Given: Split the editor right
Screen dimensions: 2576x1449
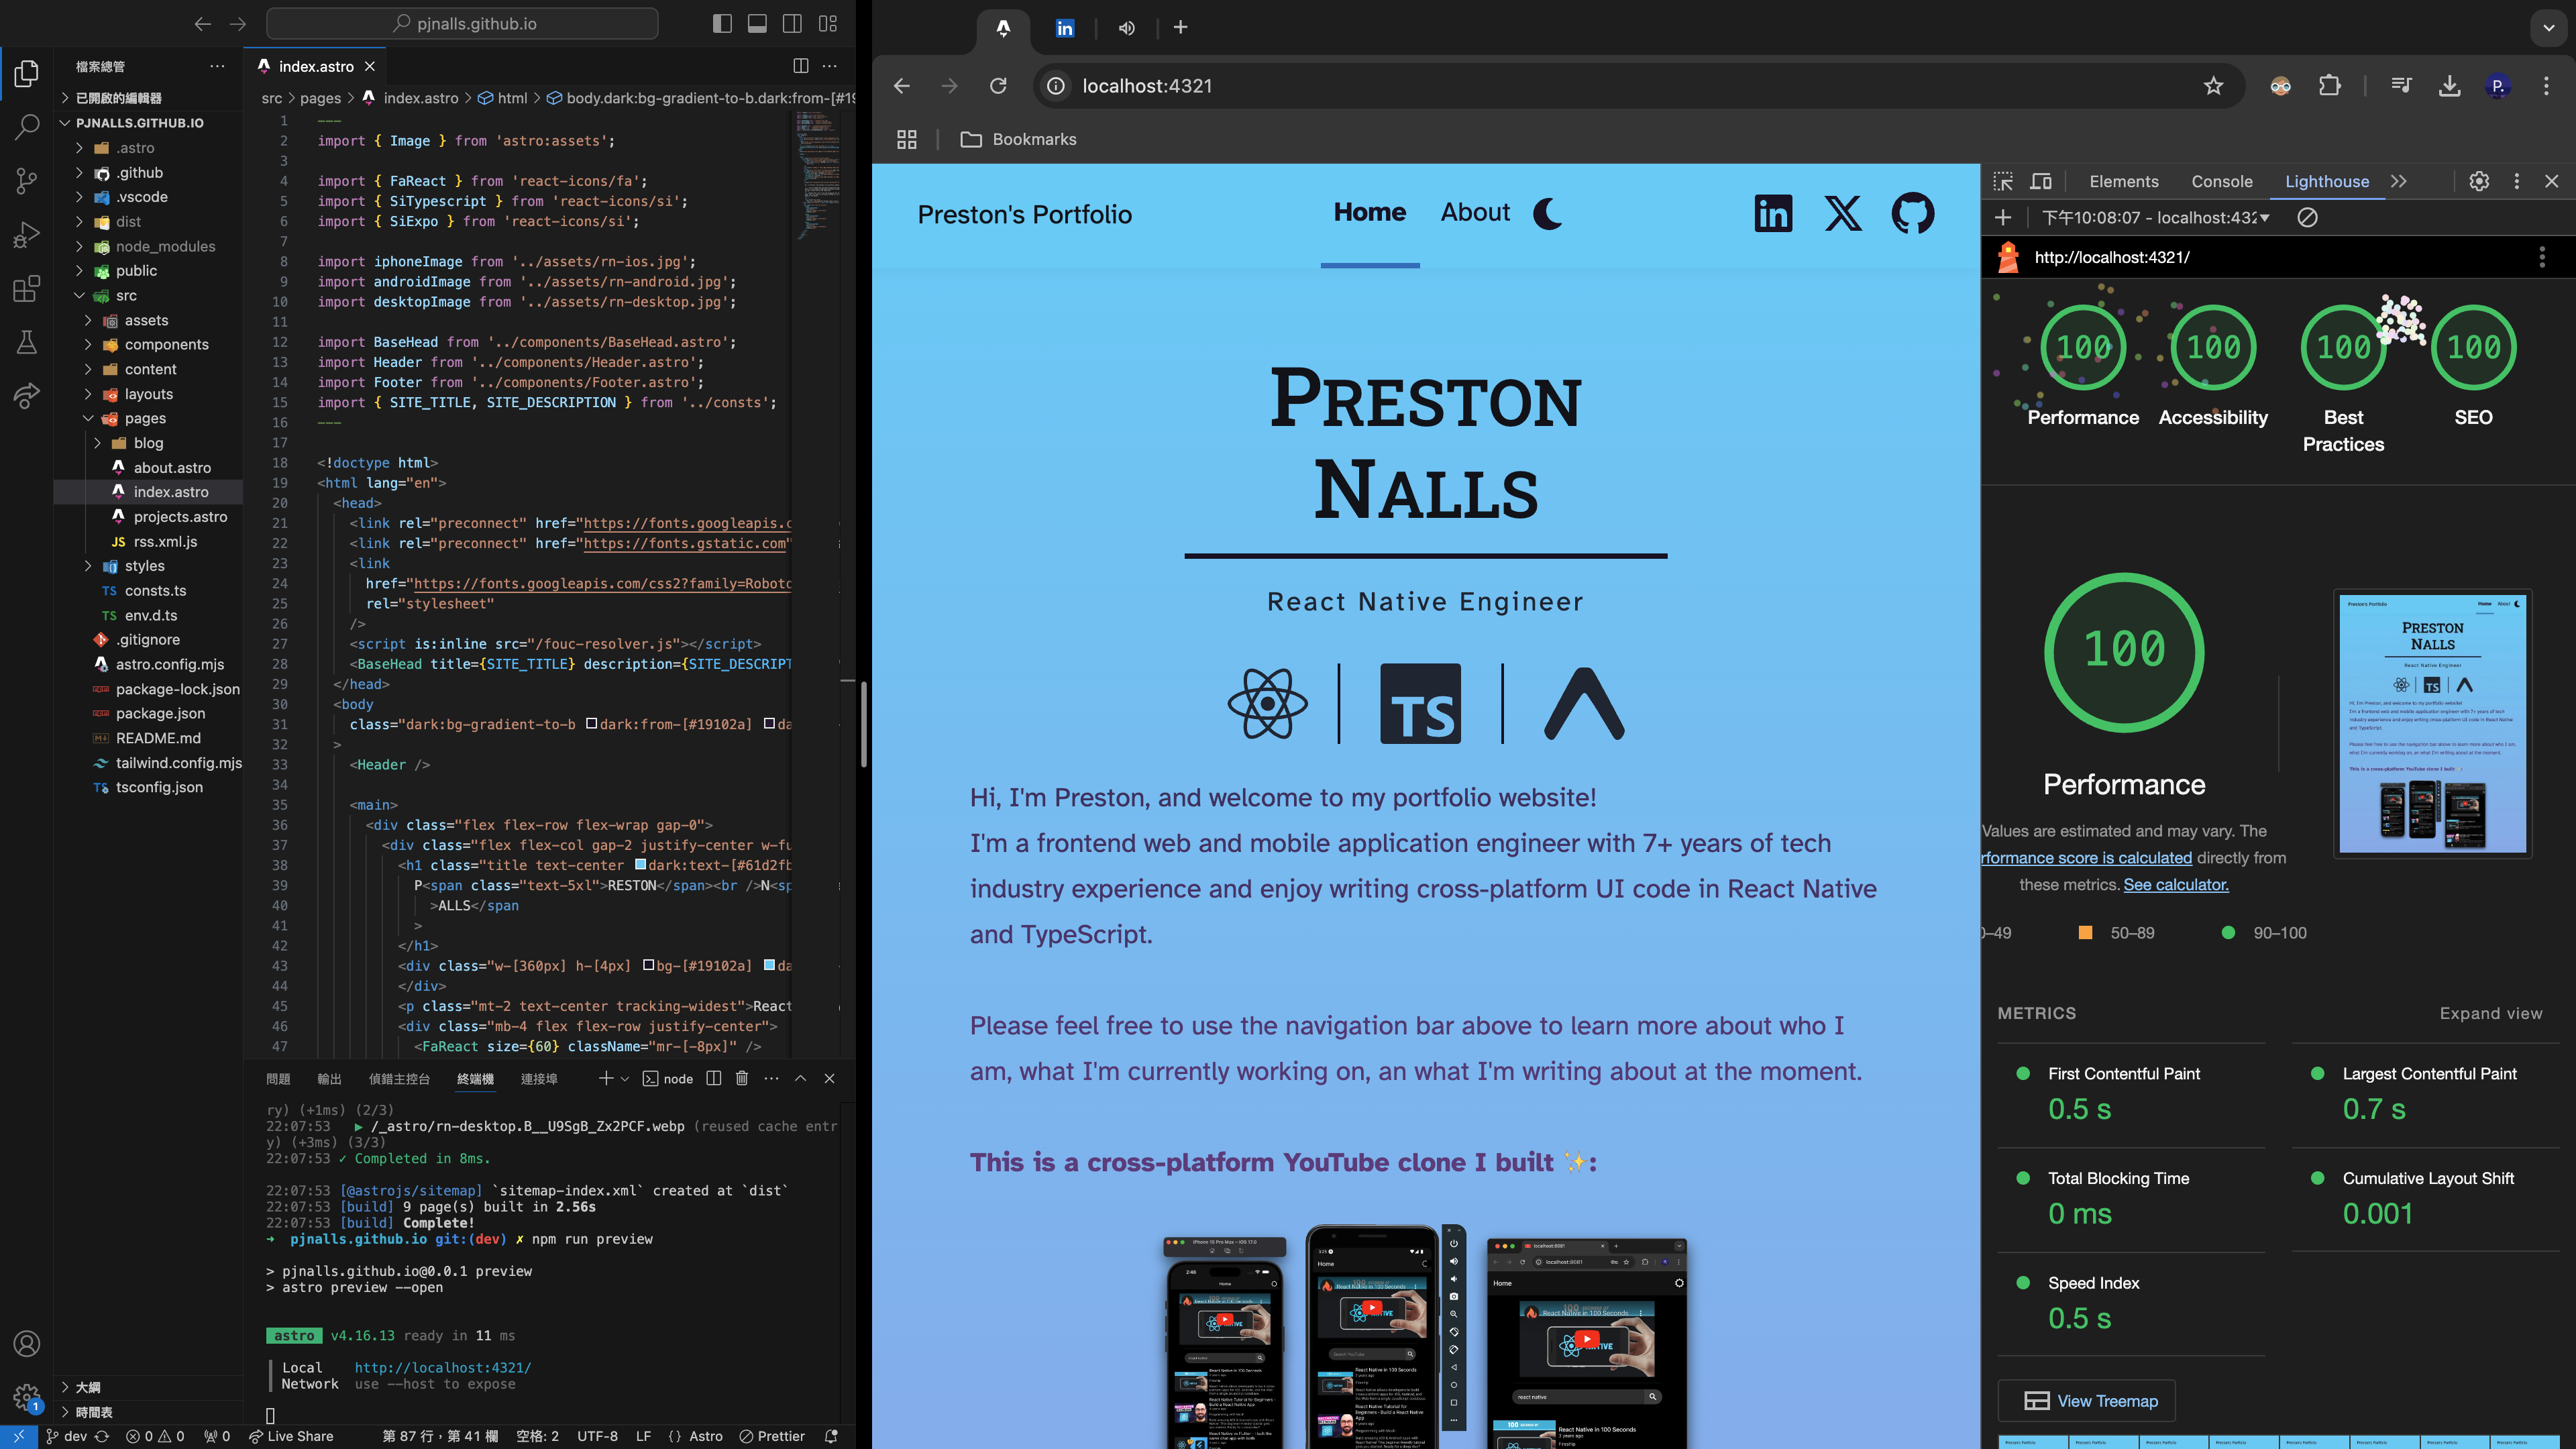Looking at the screenshot, I should tap(800, 66).
